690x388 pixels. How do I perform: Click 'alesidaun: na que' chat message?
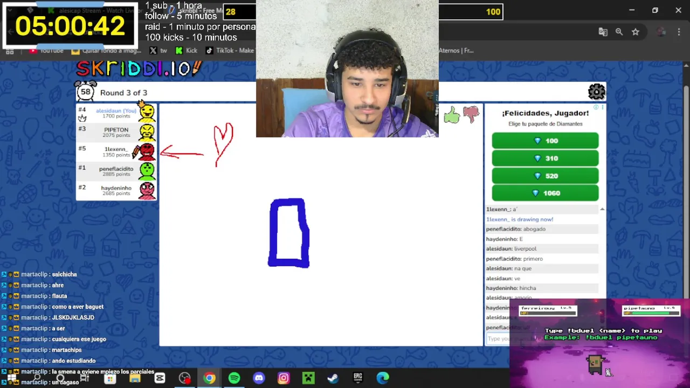[509, 268]
